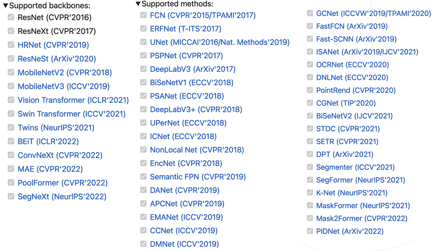Open the Swin Transformer (ICCV'2021) link
The height and width of the screenshot is (251, 433).
(x=72, y=114)
